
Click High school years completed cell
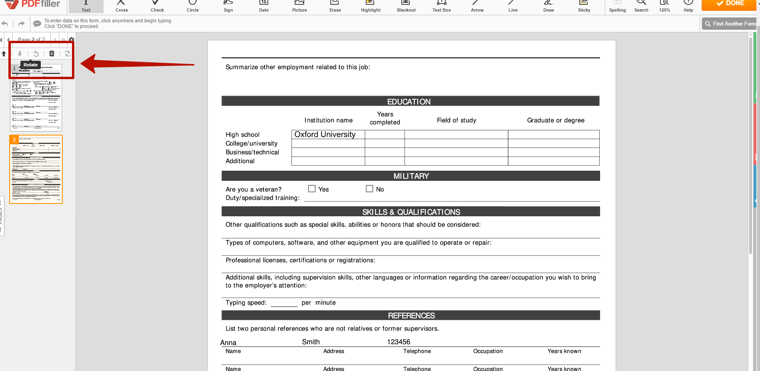(x=385, y=135)
